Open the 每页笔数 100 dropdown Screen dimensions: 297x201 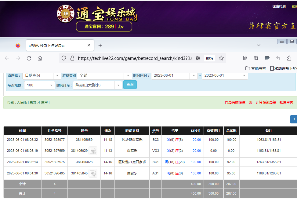[x=51, y=85]
